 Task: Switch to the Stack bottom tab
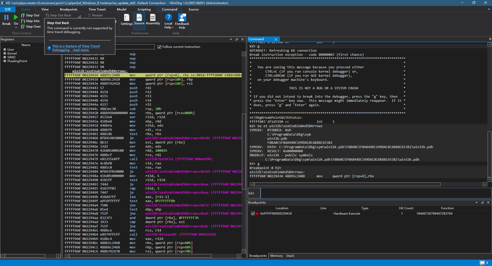(290, 256)
